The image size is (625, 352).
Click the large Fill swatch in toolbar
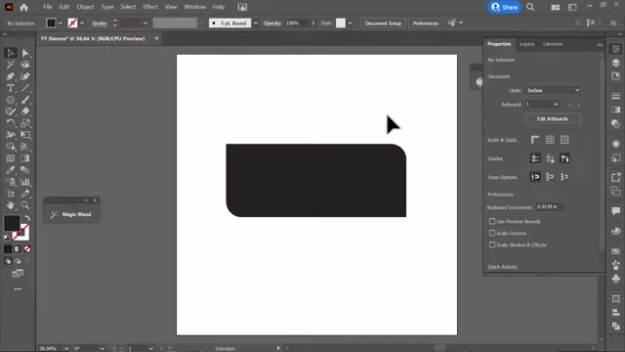pyautogui.click(x=12, y=223)
